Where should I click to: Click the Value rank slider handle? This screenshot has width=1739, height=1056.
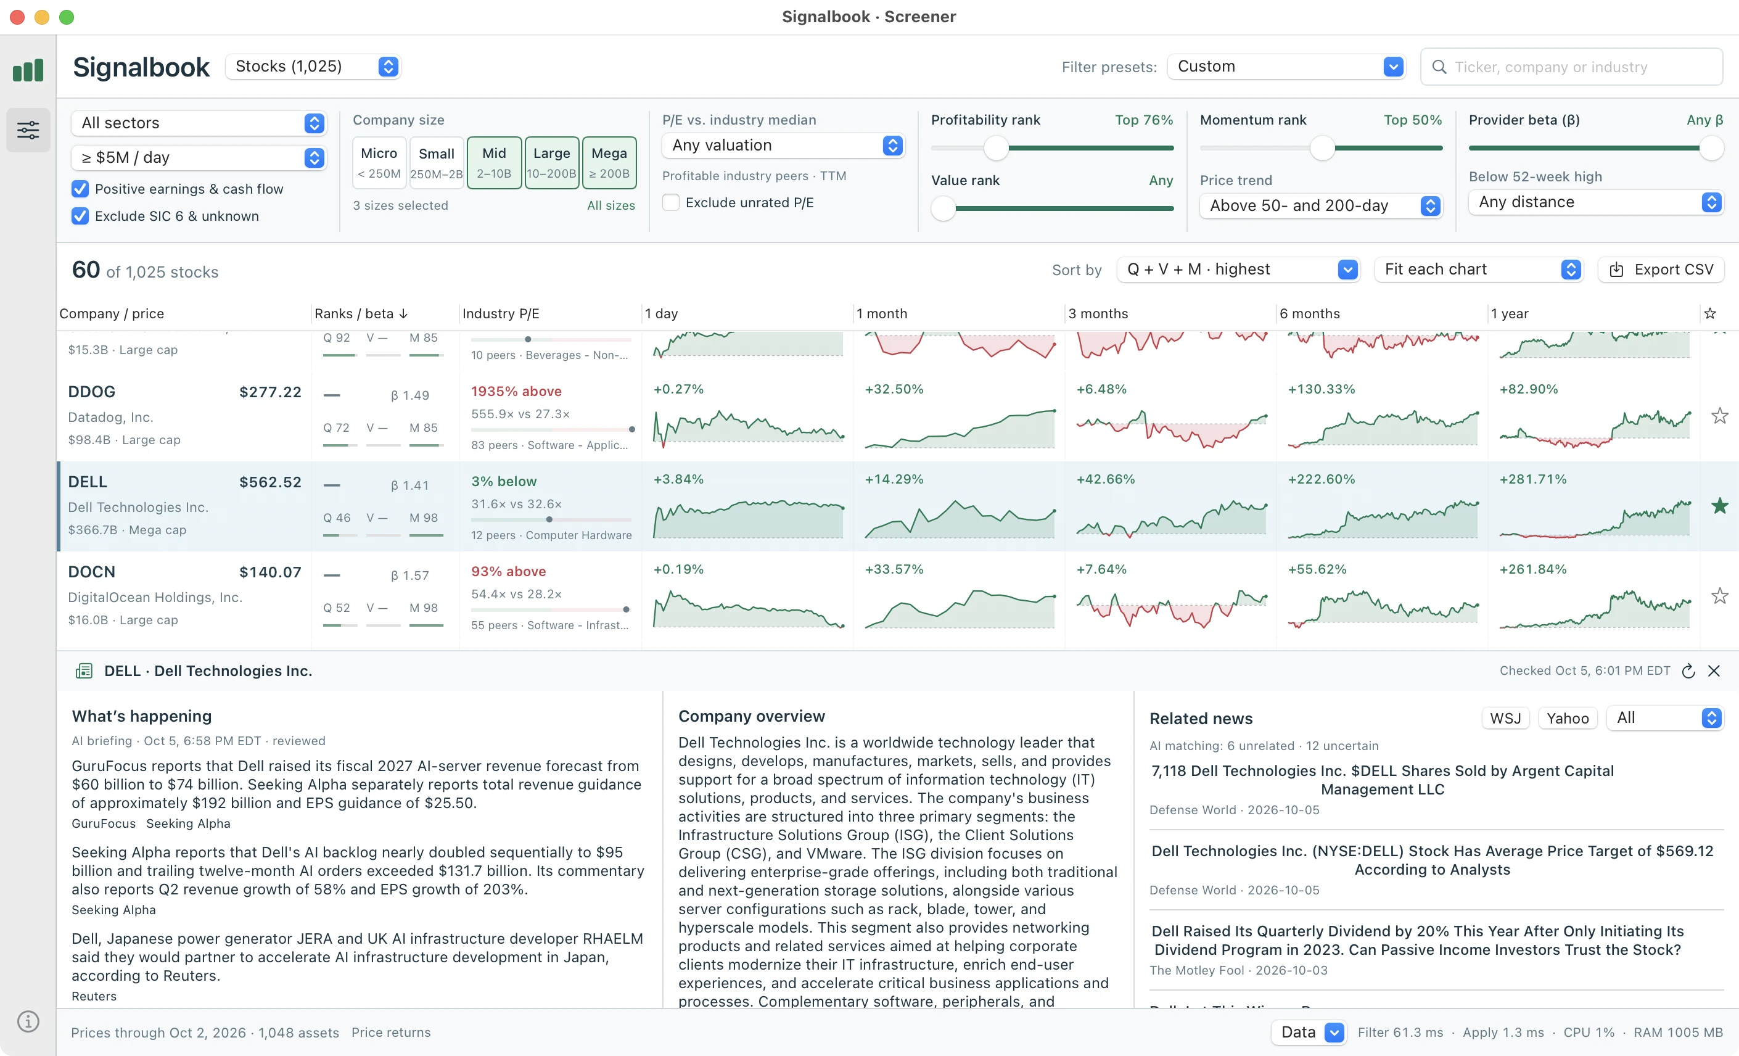(943, 208)
